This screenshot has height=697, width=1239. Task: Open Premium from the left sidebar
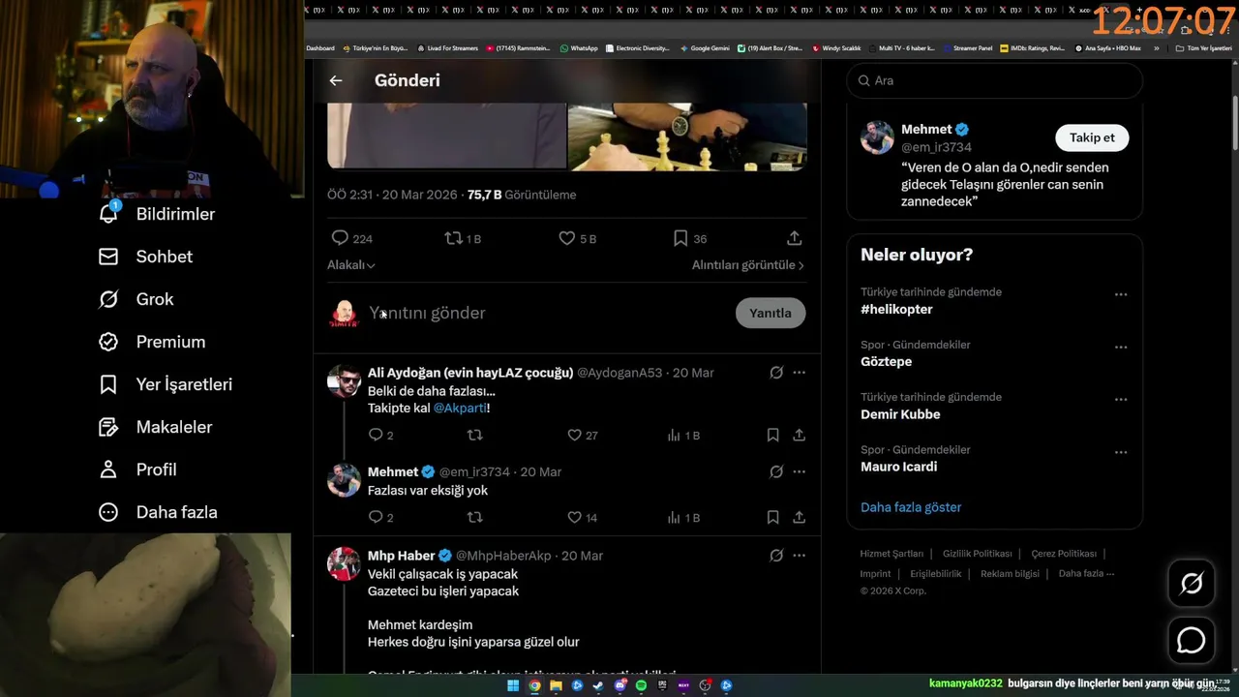152,342
